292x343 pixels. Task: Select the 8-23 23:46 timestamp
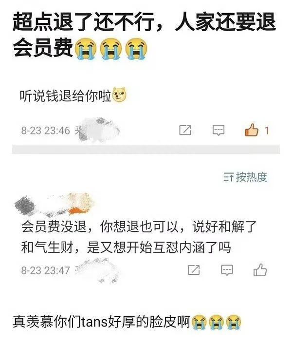[x=45, y=131]
